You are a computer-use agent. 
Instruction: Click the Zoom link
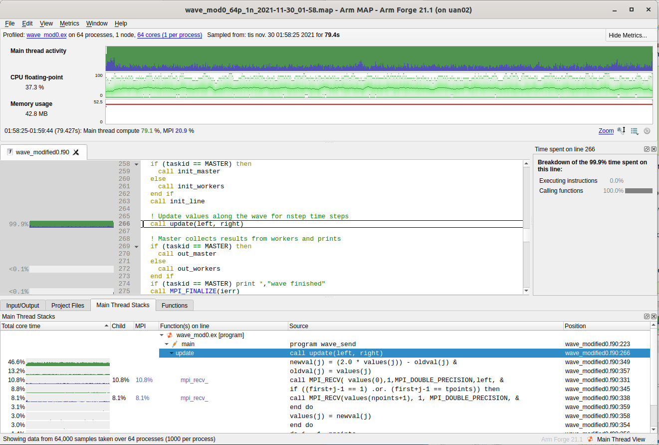tap(606, 131)
